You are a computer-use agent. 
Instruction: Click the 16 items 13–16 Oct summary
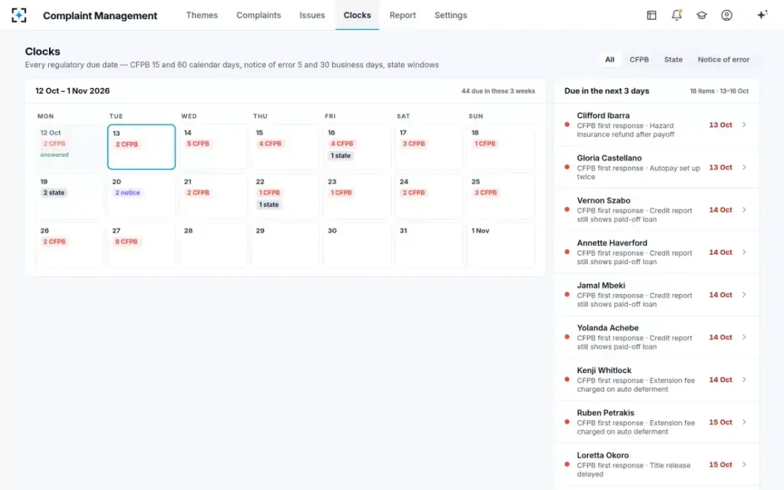tap(719, 91)
